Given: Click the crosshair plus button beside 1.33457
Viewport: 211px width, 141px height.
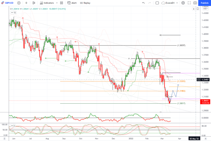Looking at the screenshot, I should pyautogui.click(x=198, y=79).
